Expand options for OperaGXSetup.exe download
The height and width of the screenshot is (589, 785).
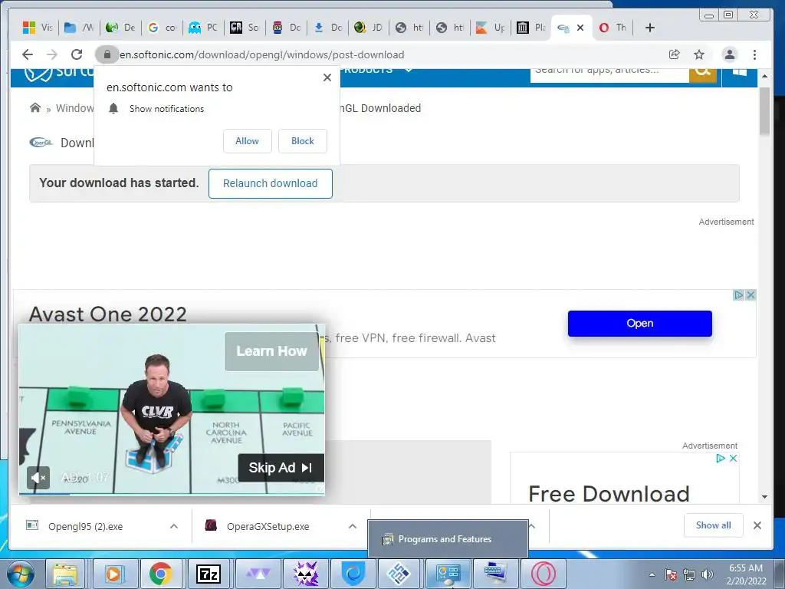pyautogui.click(x=353, y=526)
